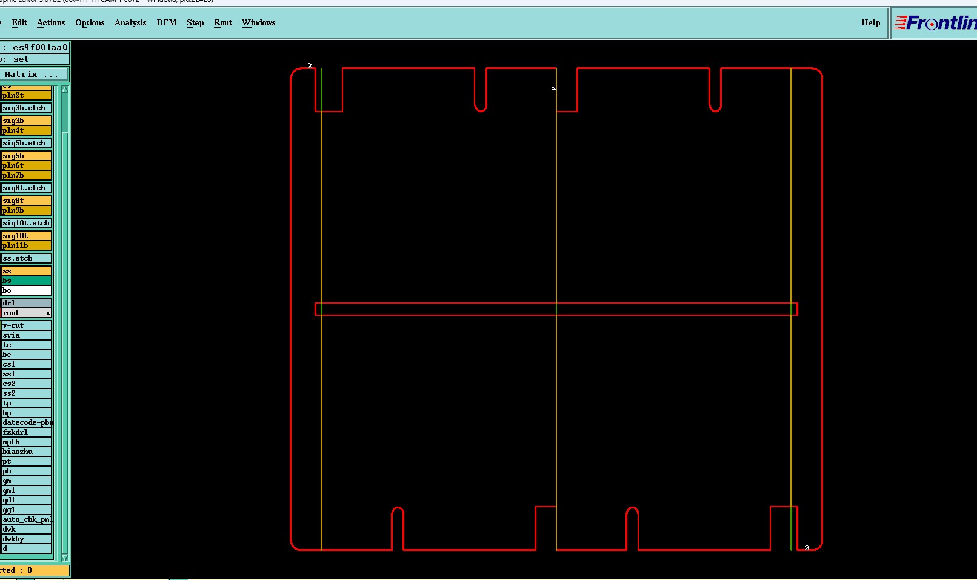Select the pln7b layer
The image size is (977, 580).
[x=26, y=175]
